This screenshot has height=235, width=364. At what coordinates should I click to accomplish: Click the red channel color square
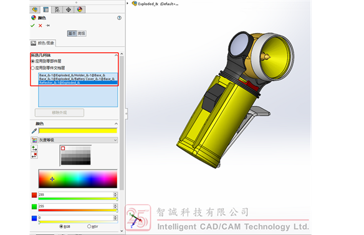pos(34,195)
